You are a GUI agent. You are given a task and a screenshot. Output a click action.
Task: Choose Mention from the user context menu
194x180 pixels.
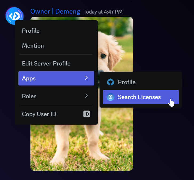coord(33,46)
